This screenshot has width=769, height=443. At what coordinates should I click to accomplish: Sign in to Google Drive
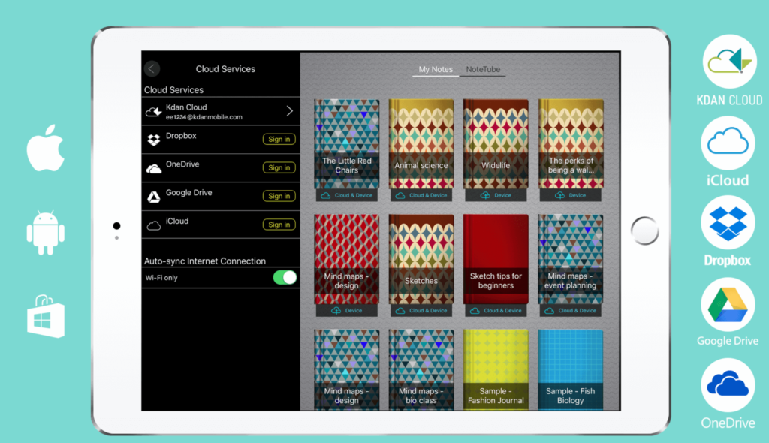(x=279, y=196)
